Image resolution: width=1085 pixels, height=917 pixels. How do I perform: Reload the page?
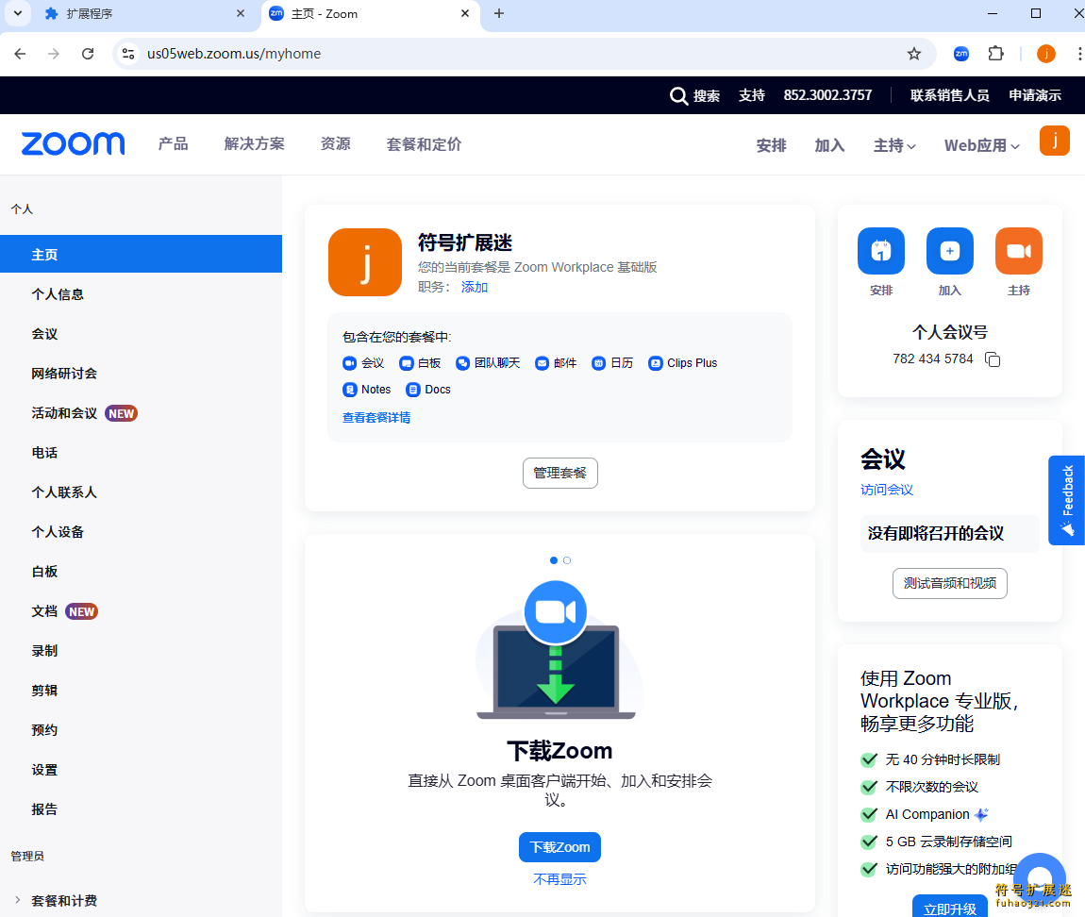click(x=88, y=53)
